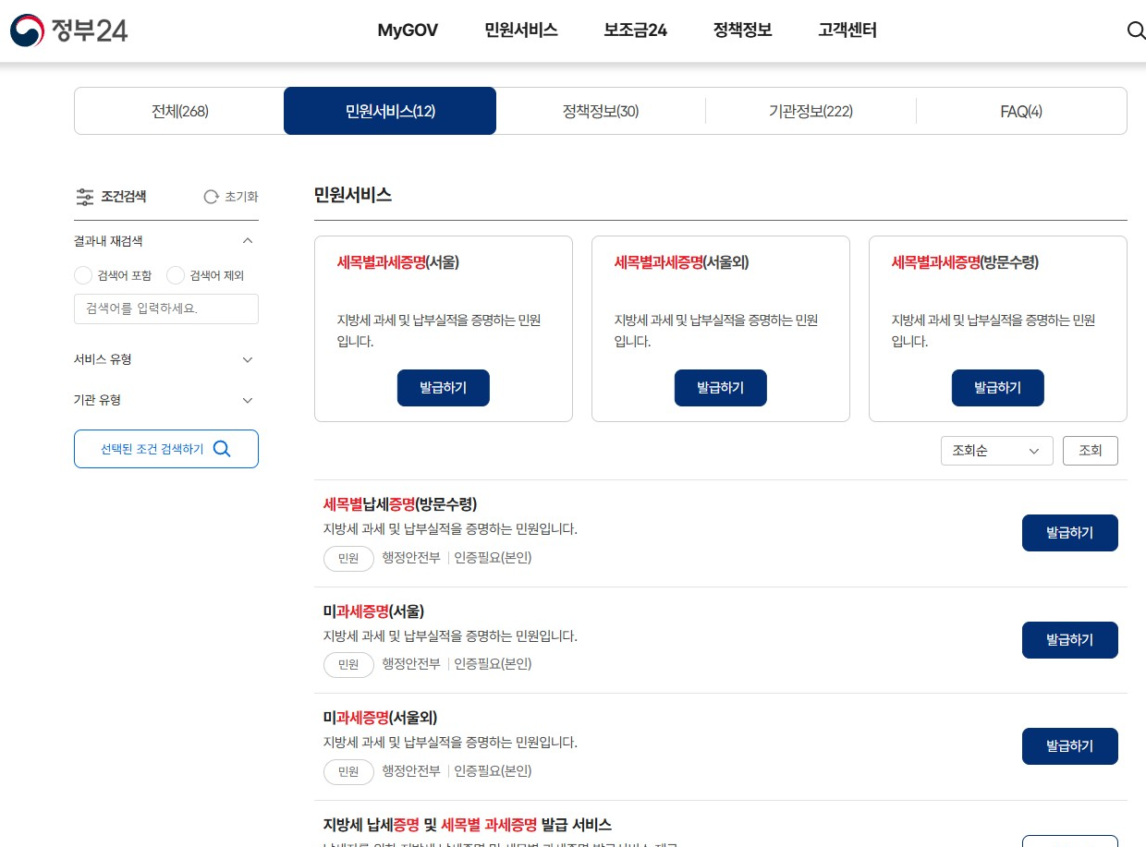Screen dimensions: 1146x847
Task: Click the 정부24 logo
Action: (68, 30)
